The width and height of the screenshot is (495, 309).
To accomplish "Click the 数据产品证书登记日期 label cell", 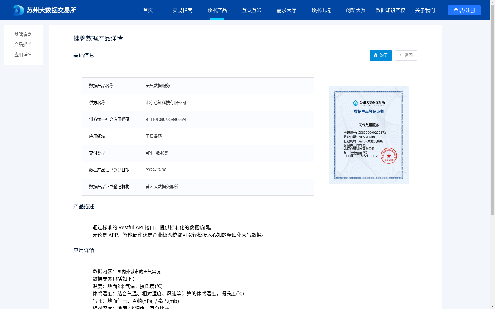I will [x=111, y=170].
